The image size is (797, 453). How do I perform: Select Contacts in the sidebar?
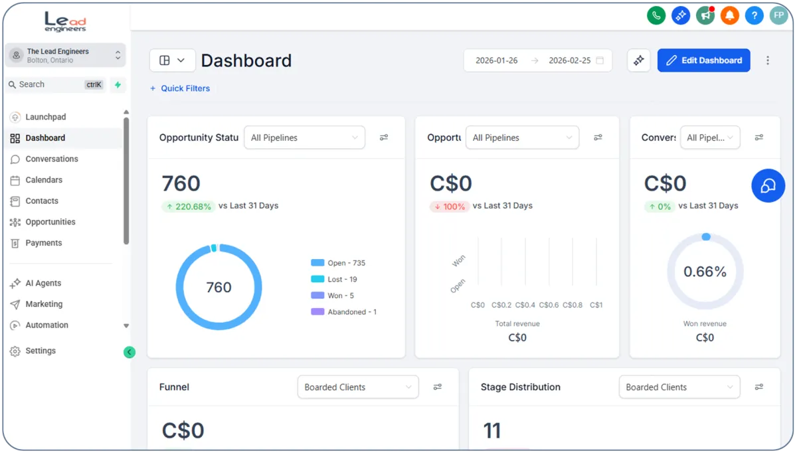(x=41, y=201)
